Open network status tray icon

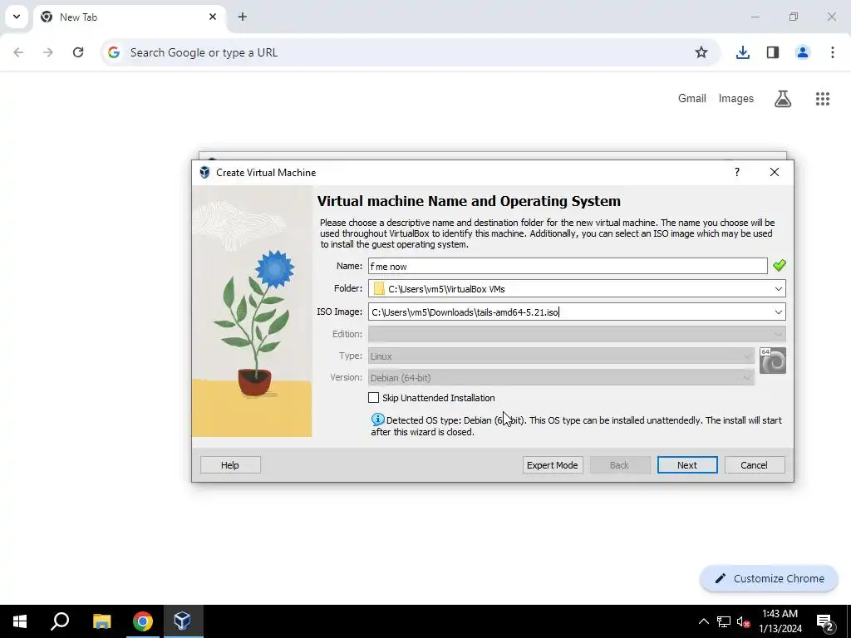[724, 621]
